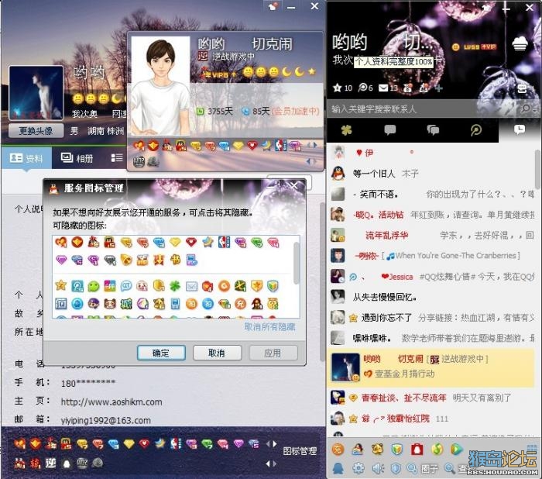Image resolution: width=542 pixels, height=479 pixels.
Task: Open the green-yellow ball browser icon
Action: (x=437, y=450)
